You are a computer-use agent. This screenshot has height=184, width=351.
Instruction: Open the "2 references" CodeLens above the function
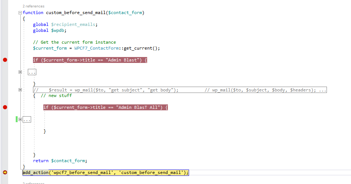[x=34, y=6]
